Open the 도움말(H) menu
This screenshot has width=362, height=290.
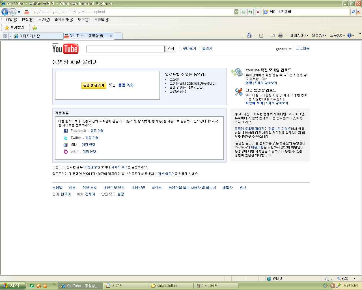point(102,20)
